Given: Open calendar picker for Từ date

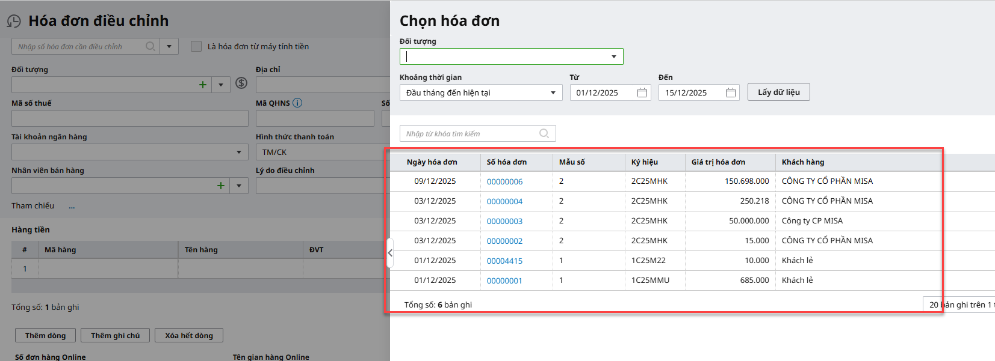Looking at the screenshot, I should click(642, 93).
